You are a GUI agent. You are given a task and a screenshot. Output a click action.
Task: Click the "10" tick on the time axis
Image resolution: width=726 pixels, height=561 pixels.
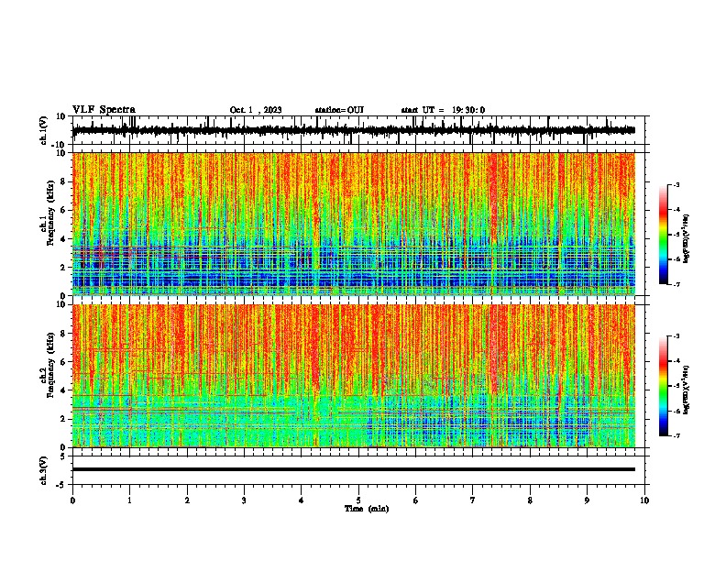click(644, 500)
